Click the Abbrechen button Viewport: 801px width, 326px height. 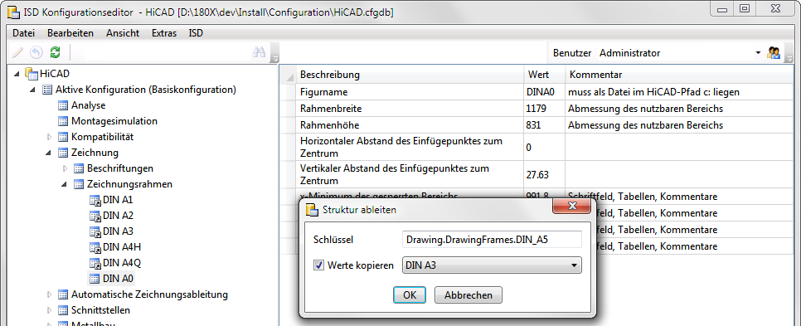click(x=468, y=294)
